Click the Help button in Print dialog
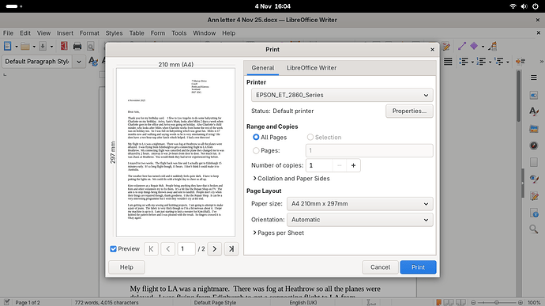The height and width of the screenshot is (306, 545). click(x=126, y=267)
